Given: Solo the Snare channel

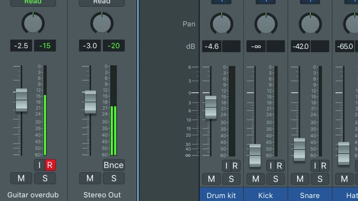Looking at the screenshot, I should 320,179.
